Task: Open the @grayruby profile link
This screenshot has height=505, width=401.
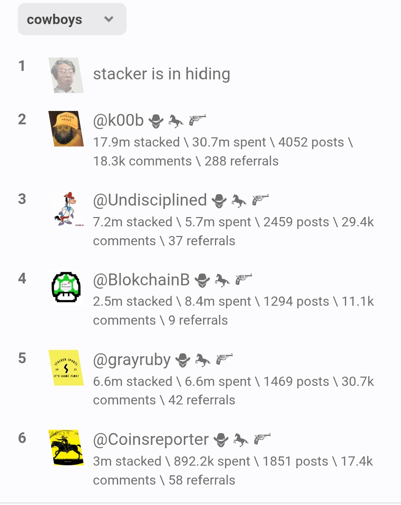Action: (132, 360)
